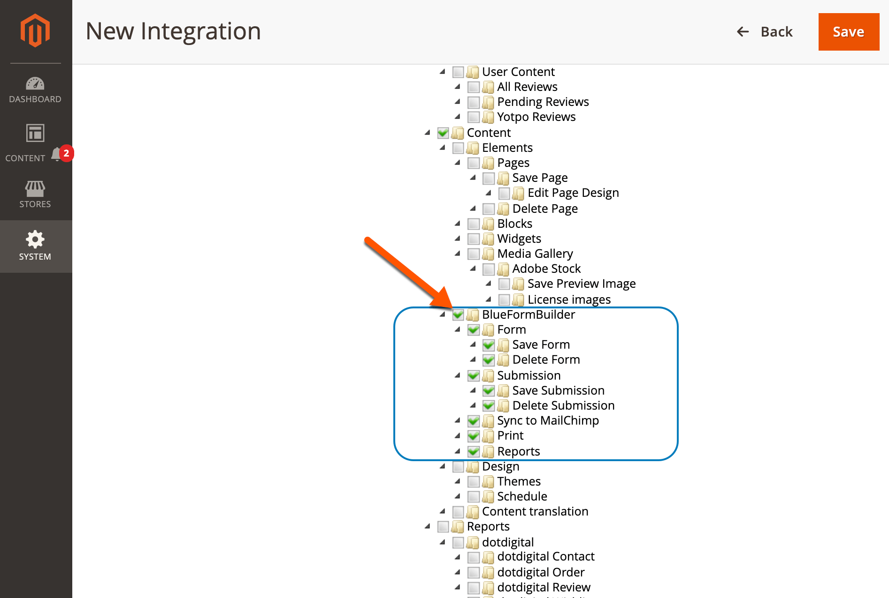Viewport: 889px width, 598px height.
Task: Save the new integration
Action: click(848, 31)
